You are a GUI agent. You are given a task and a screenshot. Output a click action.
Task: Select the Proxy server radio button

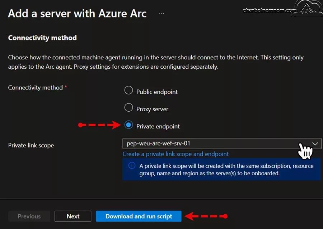[128, 107]
